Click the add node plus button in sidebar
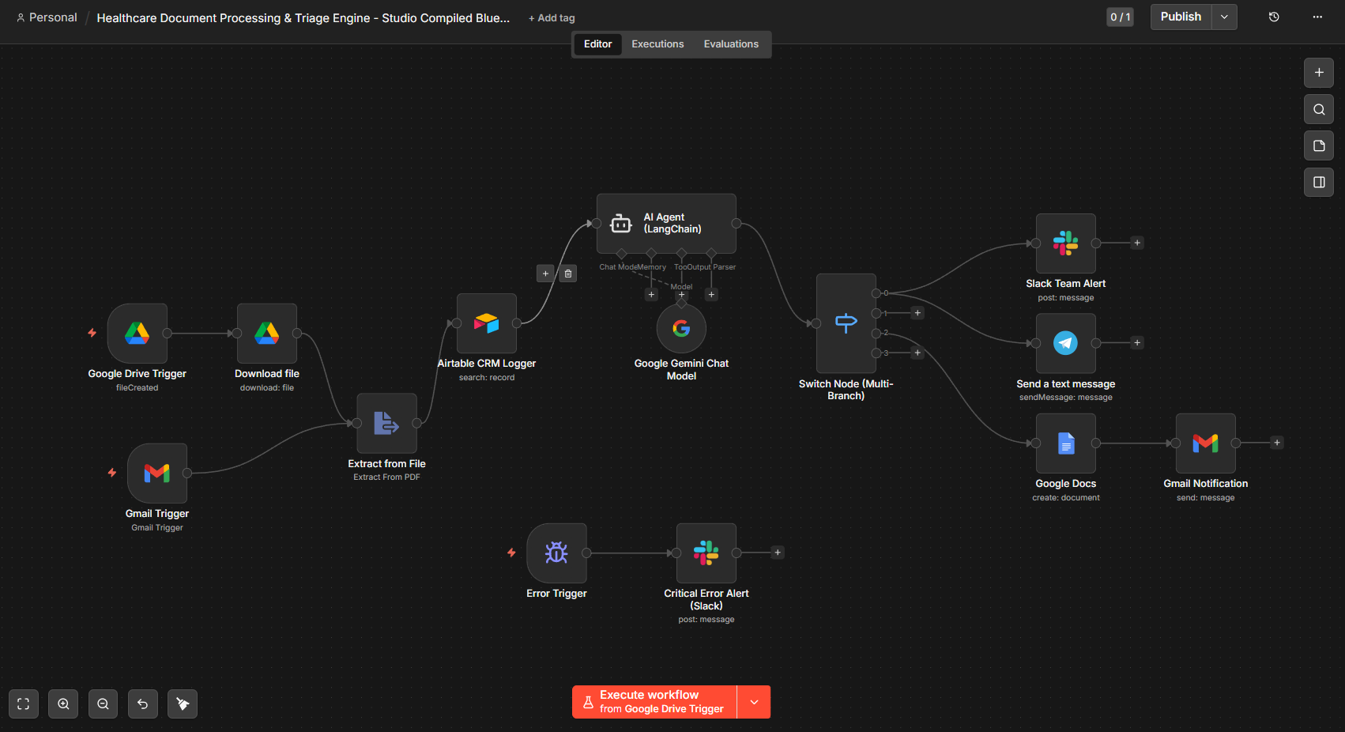Screen dimensions: 1345x732 coord(1319,73)
